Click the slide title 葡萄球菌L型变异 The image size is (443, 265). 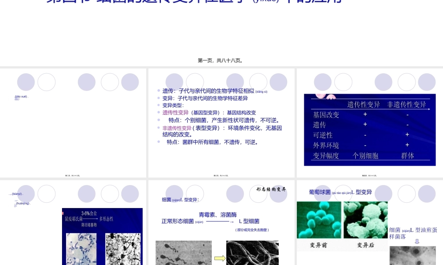[340, 192]
